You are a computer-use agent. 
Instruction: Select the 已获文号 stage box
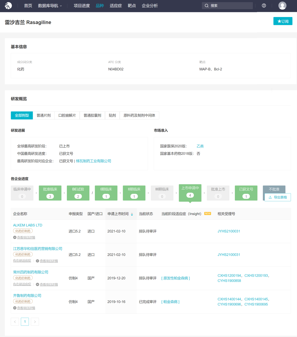tap(246, 193)
